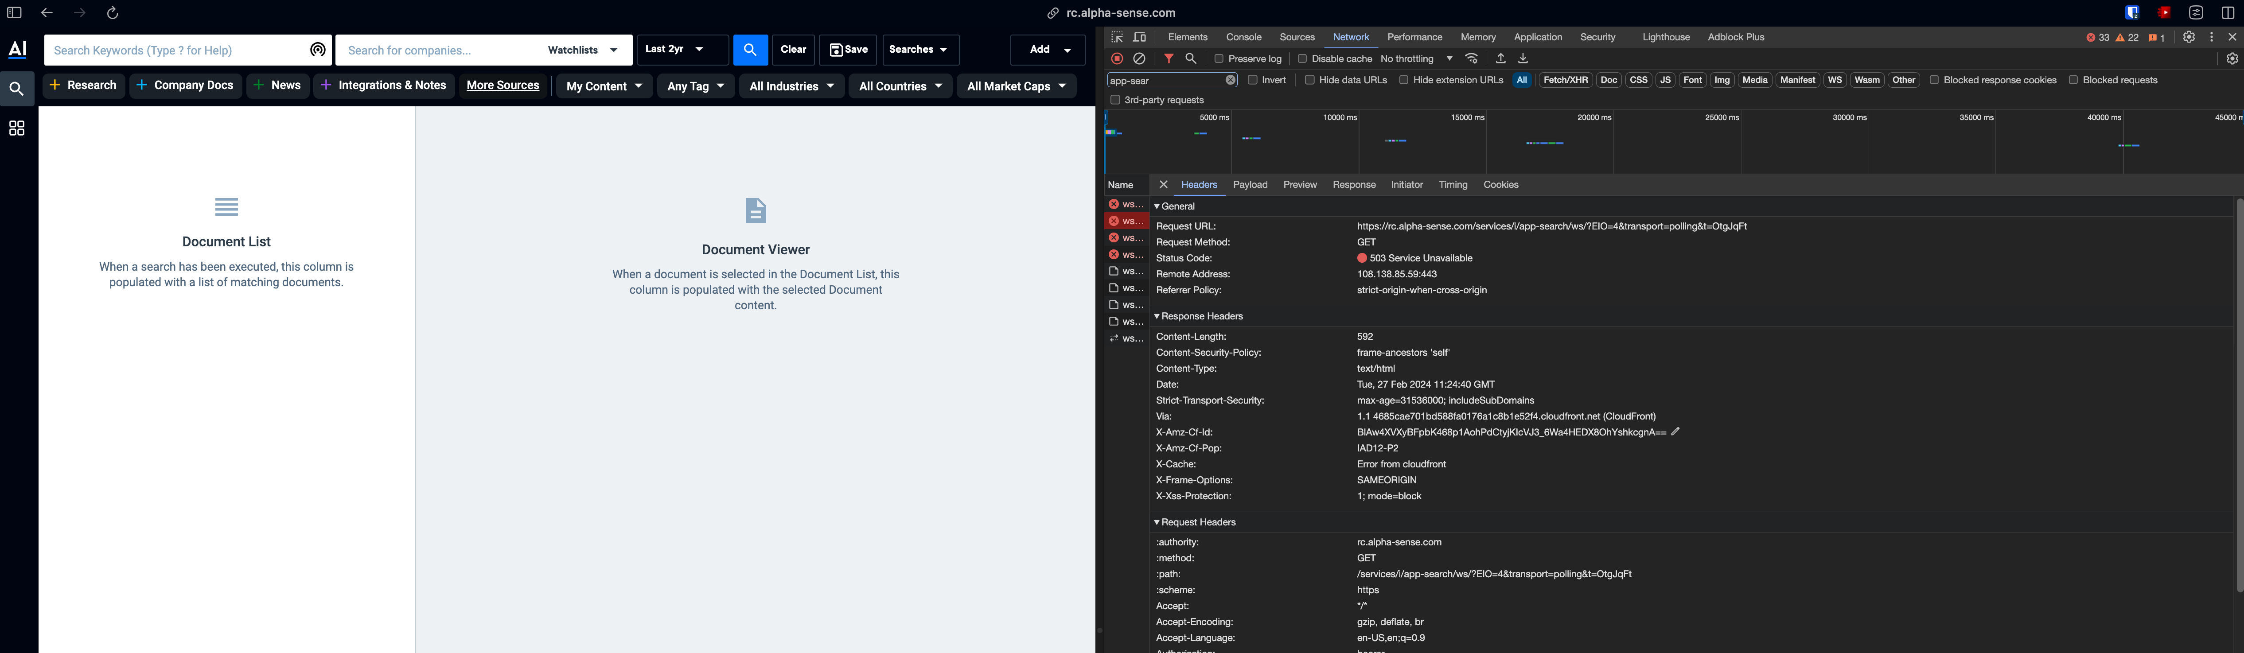Open the Watchlists dropdown
The height and width of the screenshot is (653, 2244).
click(x=583, y=50)
